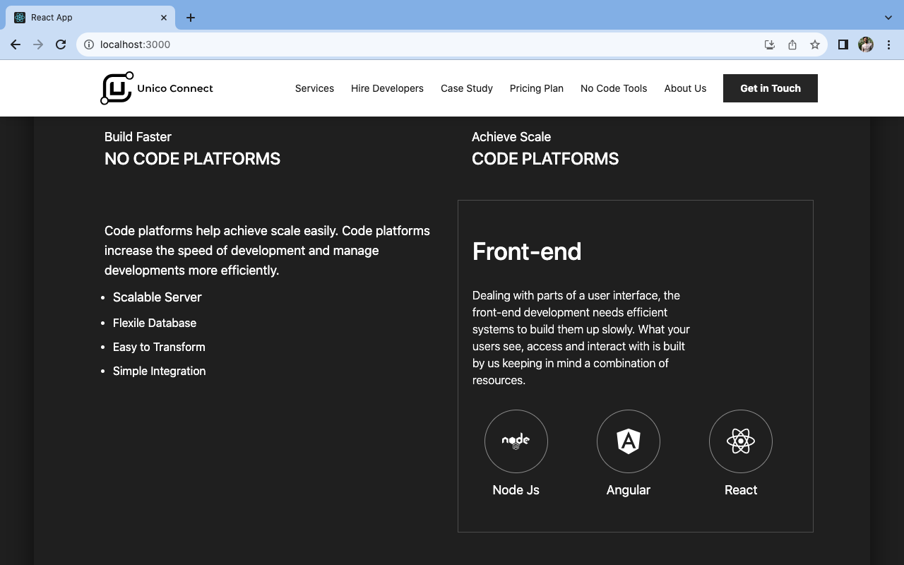
Task: Toggle the bookmark star for this page
Action: [x=815, y=44]
